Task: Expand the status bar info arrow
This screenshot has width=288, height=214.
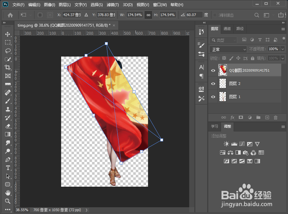Action: [x=86, y=210]
